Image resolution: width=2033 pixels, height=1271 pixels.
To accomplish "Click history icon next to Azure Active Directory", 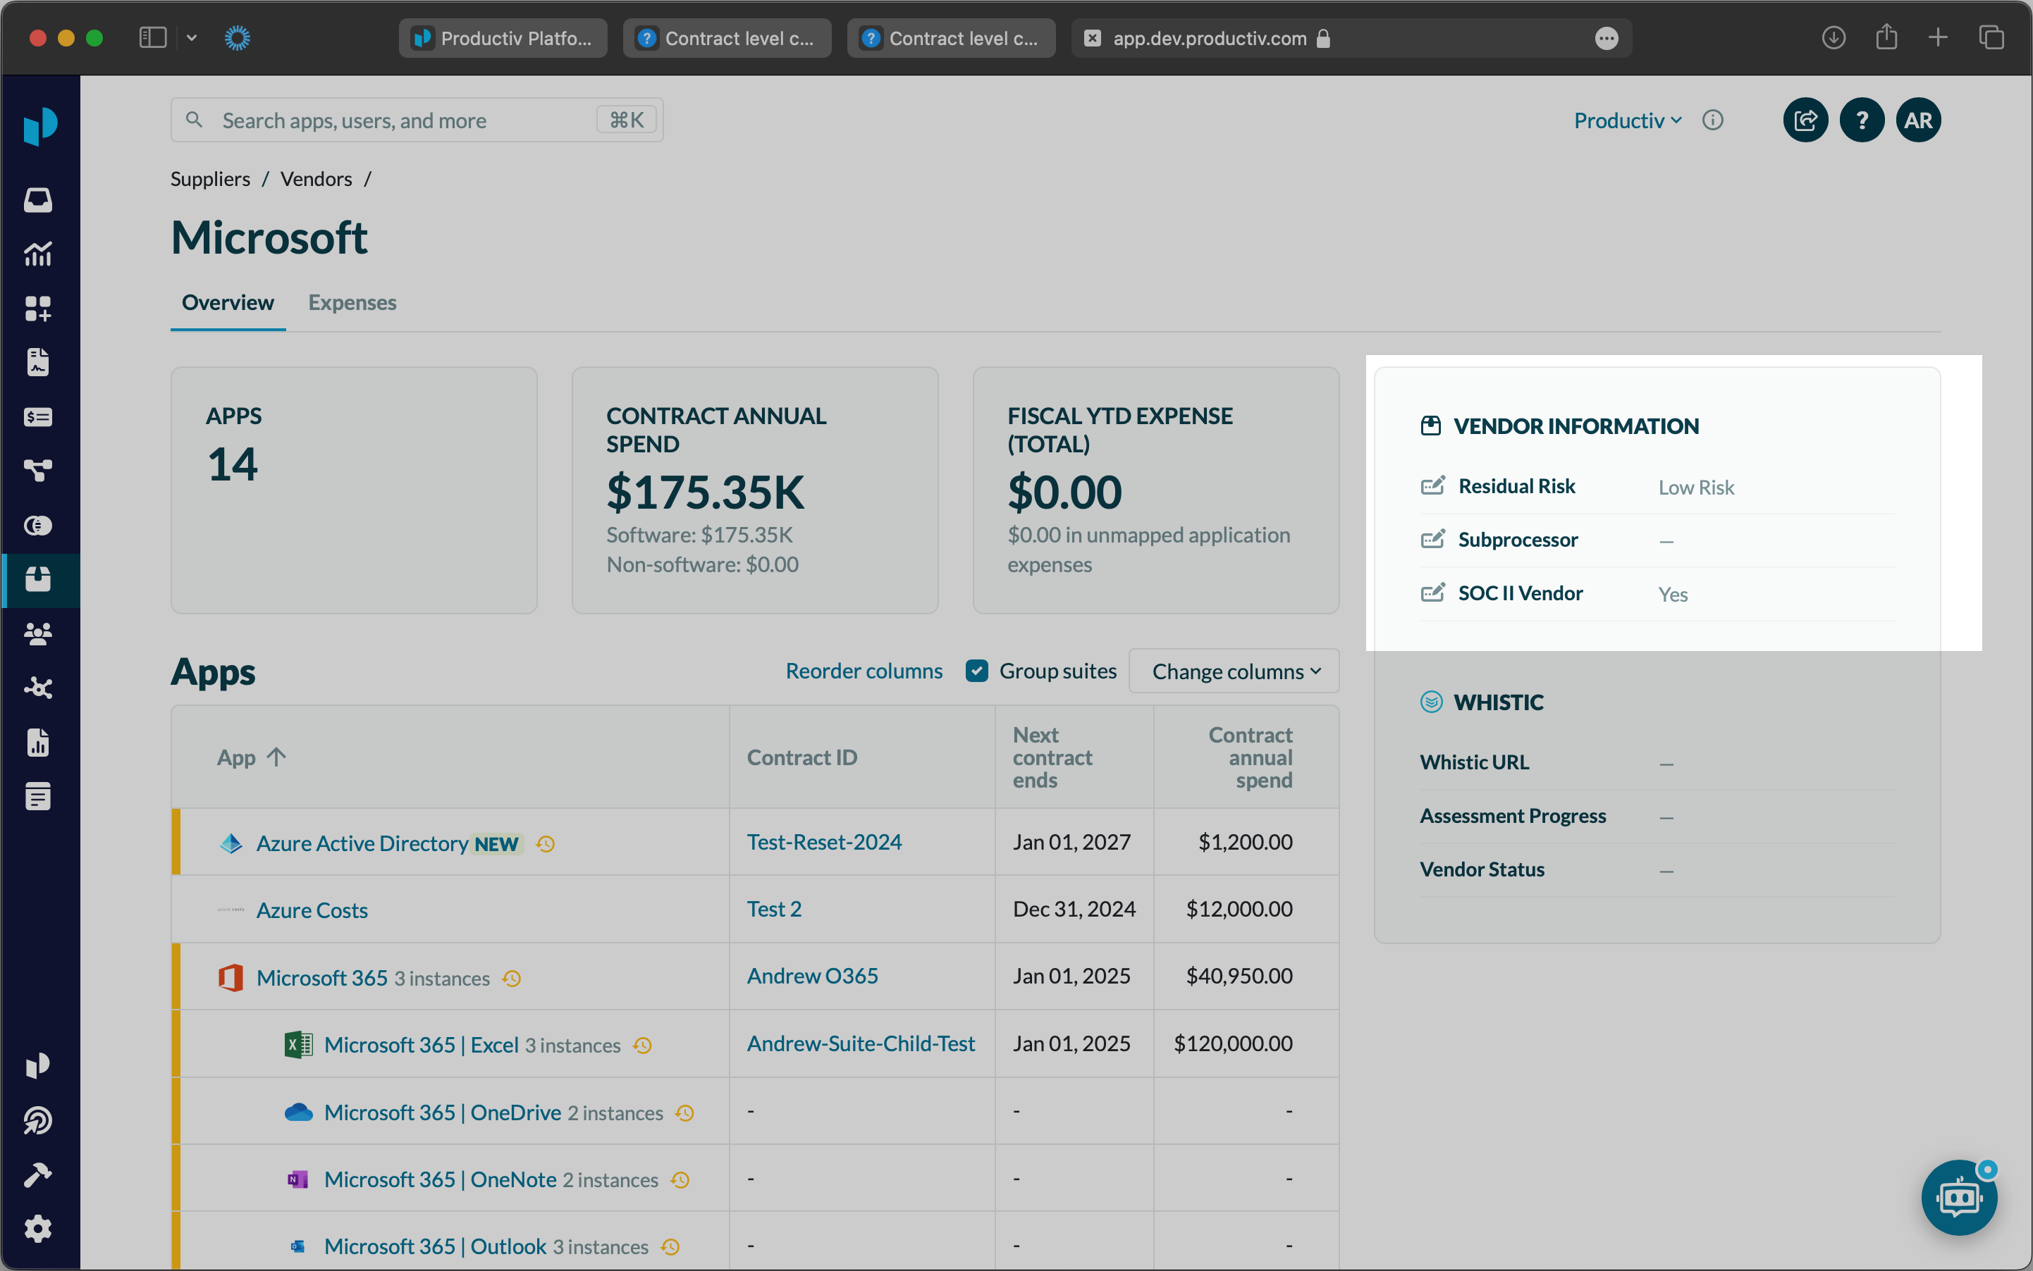I will click(x=545, y=843).
